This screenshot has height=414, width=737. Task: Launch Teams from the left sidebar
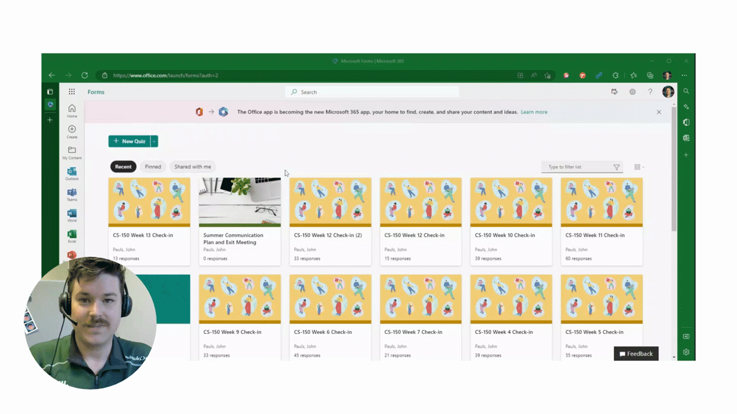click(72, 194)
